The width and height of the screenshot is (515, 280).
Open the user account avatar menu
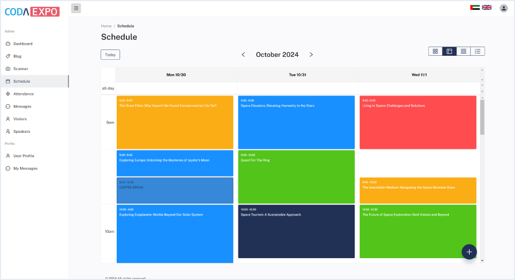pyautogui.click(x=504, y=8)
